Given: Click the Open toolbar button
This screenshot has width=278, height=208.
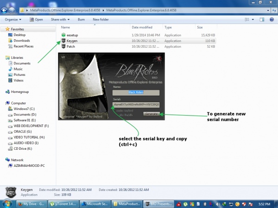Looking at the screenshot, I should [x=36, y=19].
